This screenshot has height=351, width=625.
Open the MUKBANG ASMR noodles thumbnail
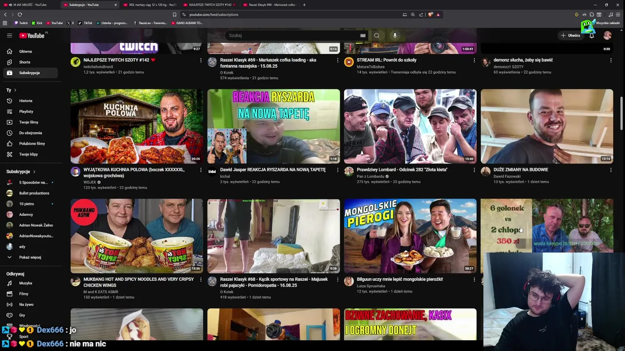click(137, 235)
